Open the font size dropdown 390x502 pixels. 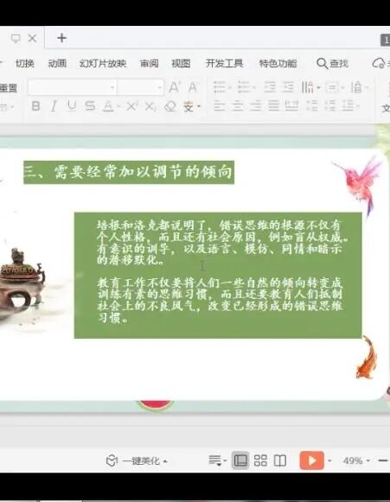click(x=140, y=87)
